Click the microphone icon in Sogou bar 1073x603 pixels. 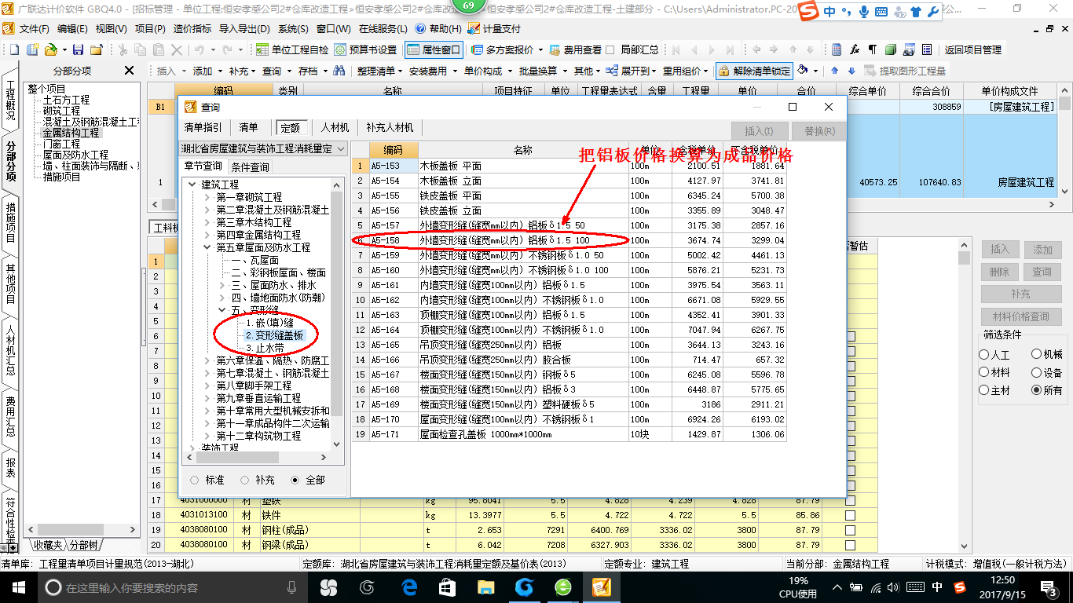864,12
